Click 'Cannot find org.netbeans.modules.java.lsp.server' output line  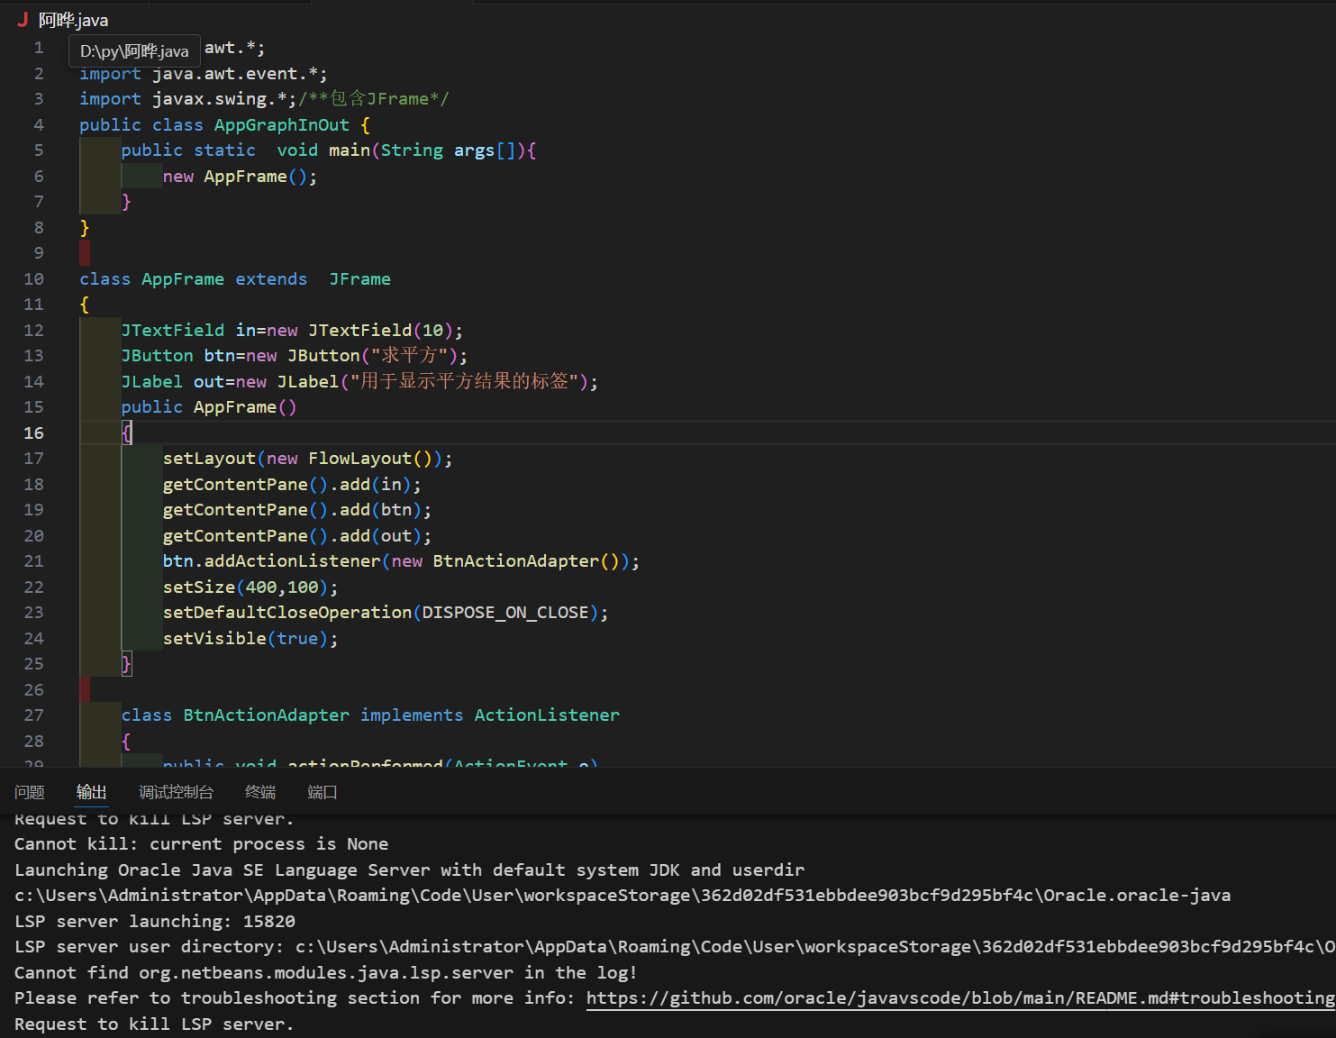(326, 973)
